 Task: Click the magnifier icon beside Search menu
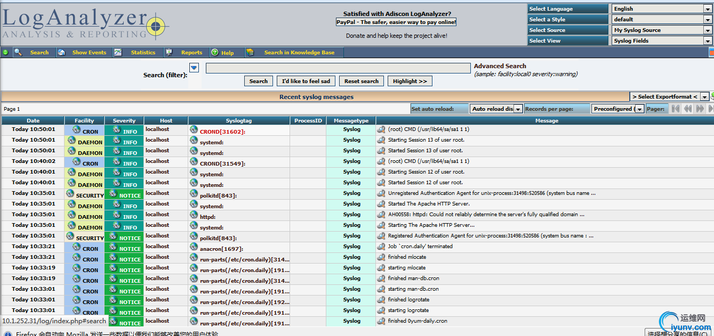coord(18,52)
